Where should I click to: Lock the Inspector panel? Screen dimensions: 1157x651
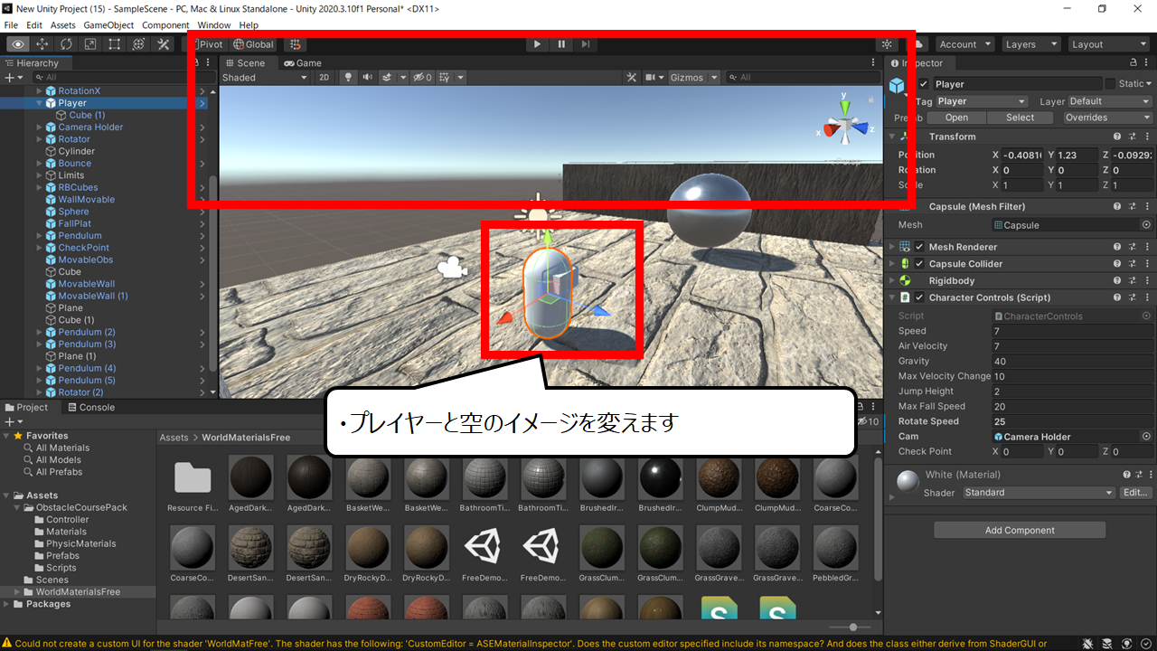(1134, 63)
